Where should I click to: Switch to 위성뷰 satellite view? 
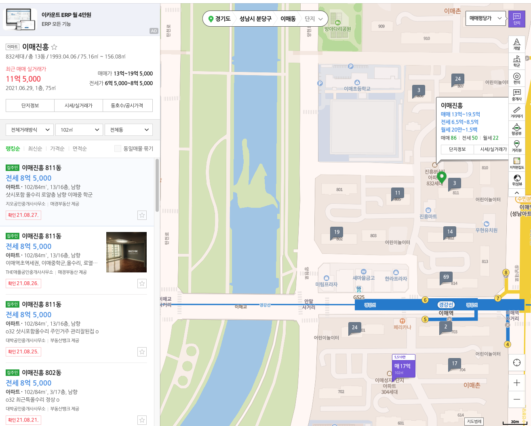click(517, 180)
